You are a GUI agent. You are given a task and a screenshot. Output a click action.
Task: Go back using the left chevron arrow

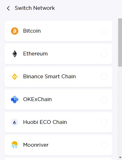point(8,8)
